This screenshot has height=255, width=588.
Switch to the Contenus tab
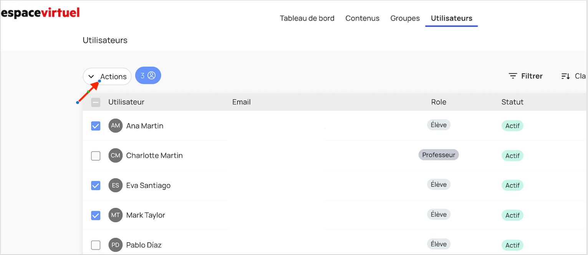pos(362,18)
